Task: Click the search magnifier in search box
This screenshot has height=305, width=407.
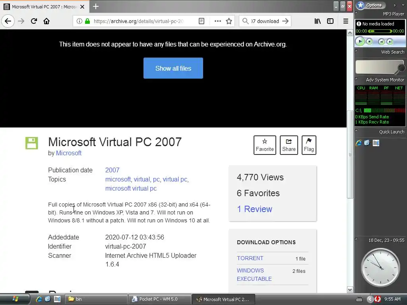Action: coord(245,21)
